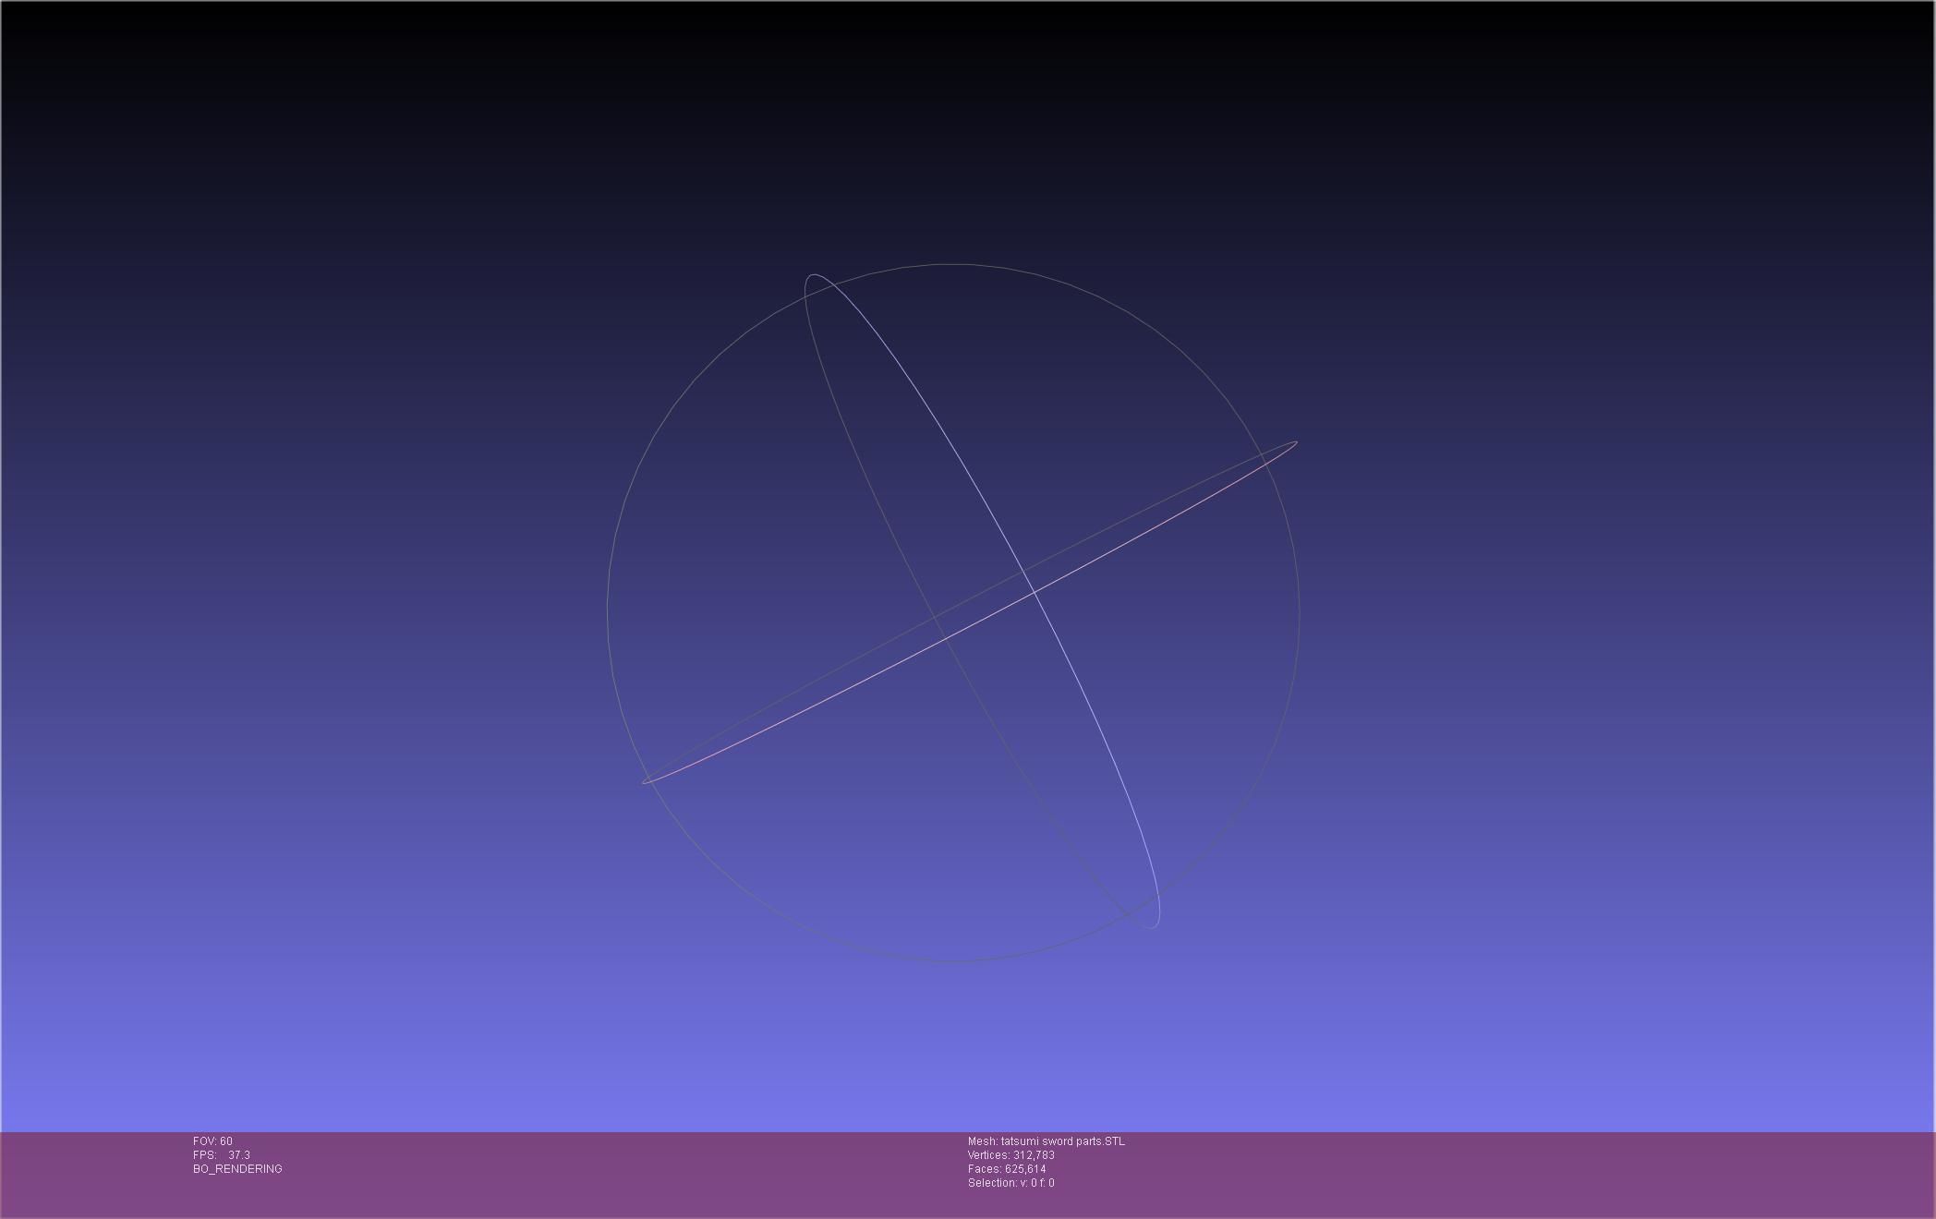Click where the blue and pink rings cross
This screenshot has height=1219, width=1936.
coord(1033,591)
